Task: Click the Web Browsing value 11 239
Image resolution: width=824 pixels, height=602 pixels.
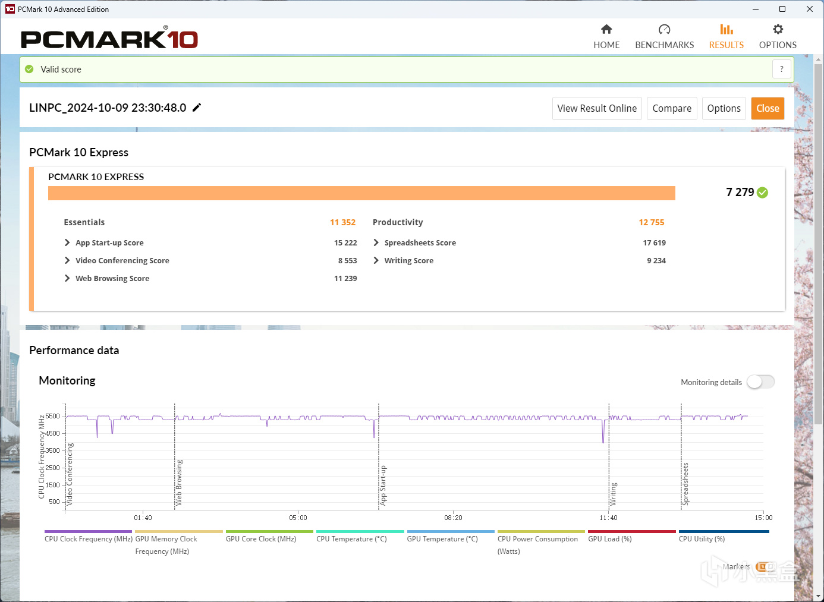Action: click(345, 278)
